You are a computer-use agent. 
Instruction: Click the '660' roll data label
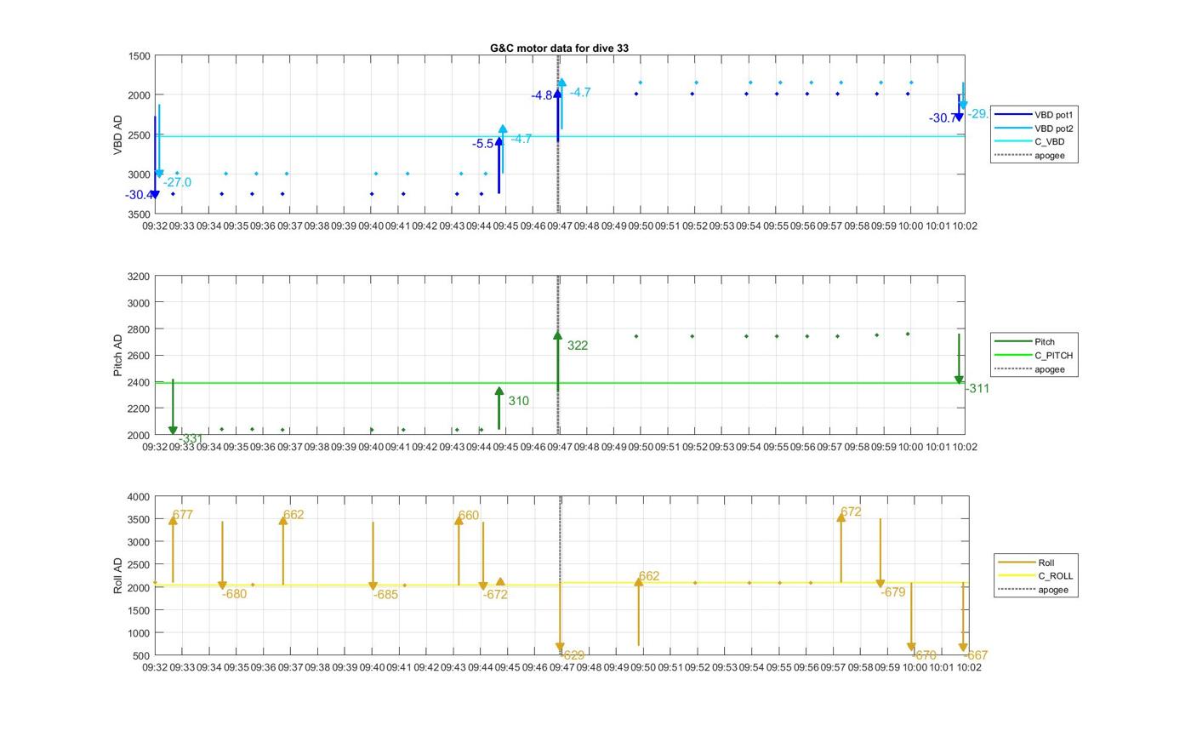469,516
